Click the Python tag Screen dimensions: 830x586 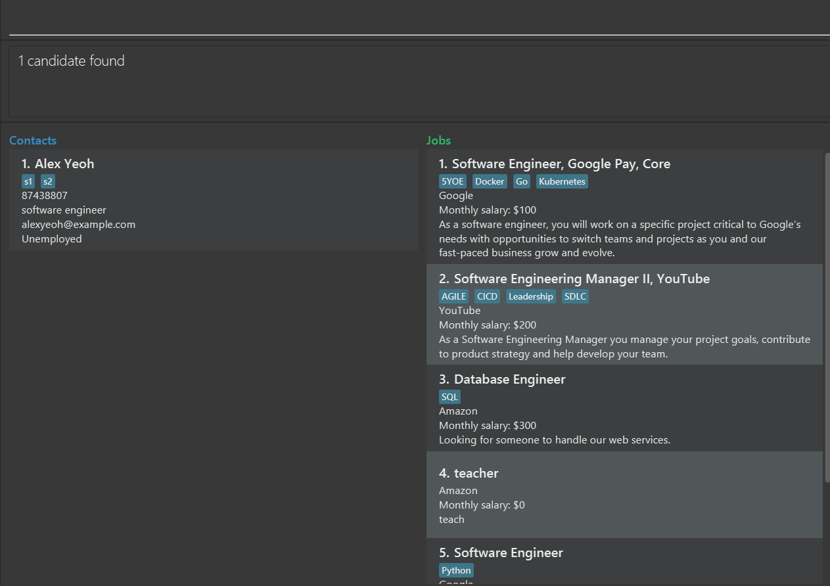456,570
